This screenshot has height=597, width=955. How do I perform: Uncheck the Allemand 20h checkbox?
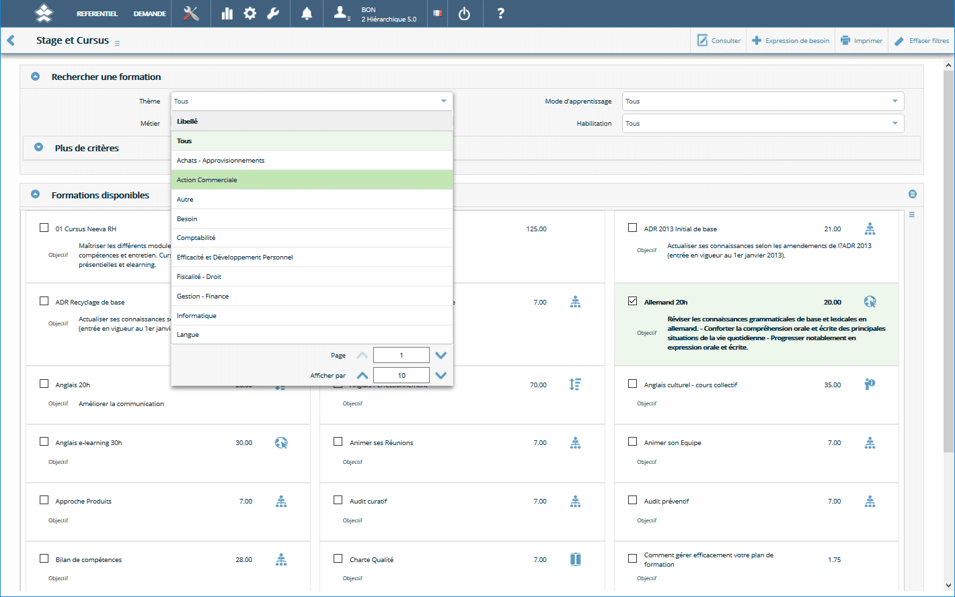[x=632, y=301]
